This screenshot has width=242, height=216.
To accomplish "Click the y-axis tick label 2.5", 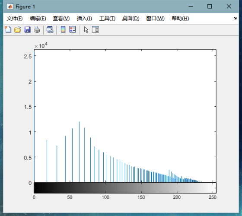I will [x=28, y=57].
